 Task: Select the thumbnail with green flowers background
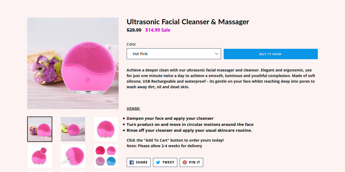coord(73,129)
